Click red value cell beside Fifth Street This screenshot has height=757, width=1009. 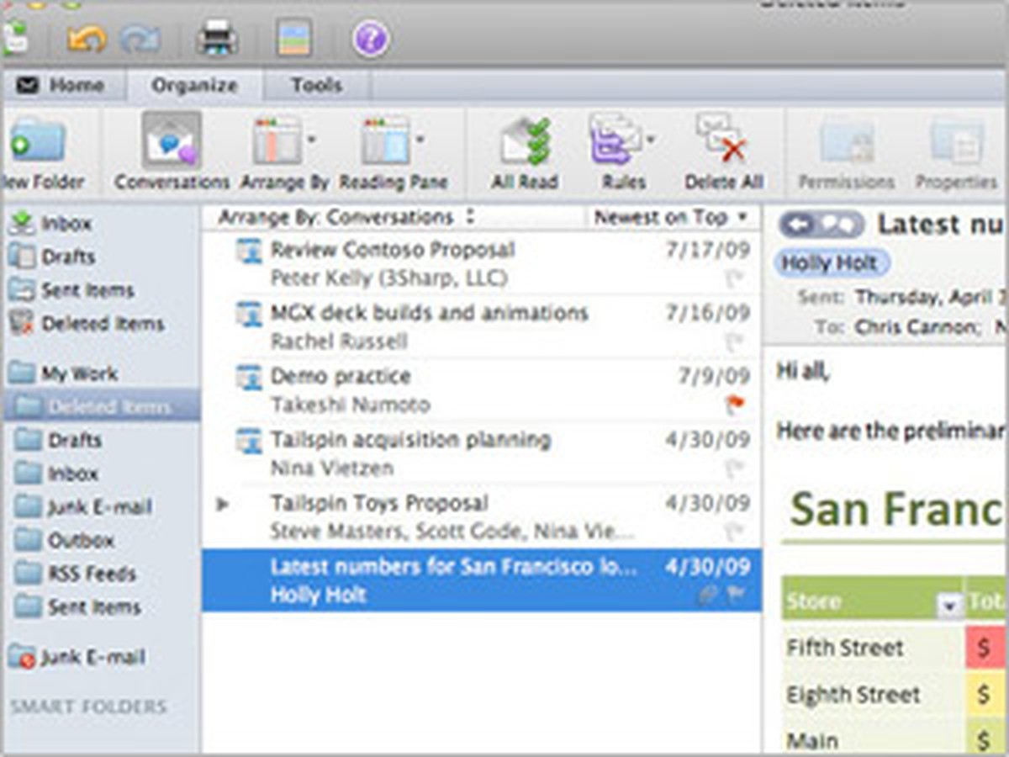pos(986,648)
